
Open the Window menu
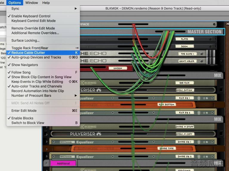pyautogui.click(x=32, y=3)
